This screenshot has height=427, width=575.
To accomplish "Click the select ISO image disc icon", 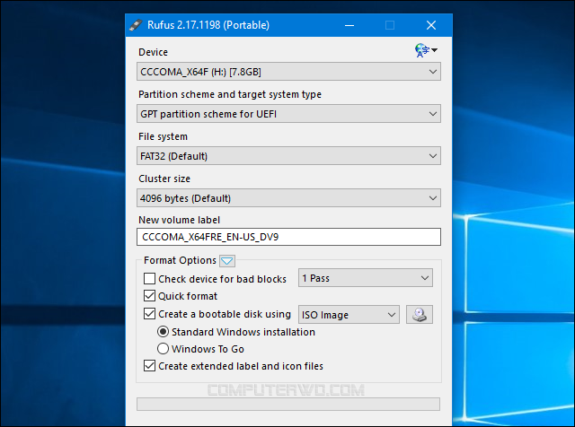I will point(420,315).
